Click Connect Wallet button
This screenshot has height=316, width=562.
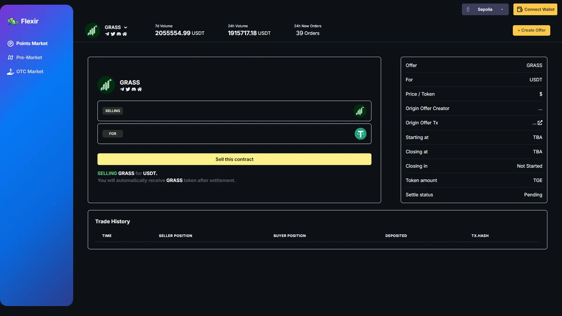(x=535, y=9)
